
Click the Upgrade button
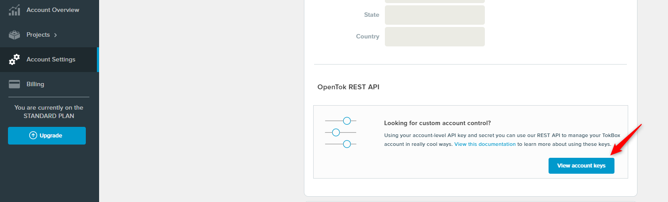[x=47, y=136]
